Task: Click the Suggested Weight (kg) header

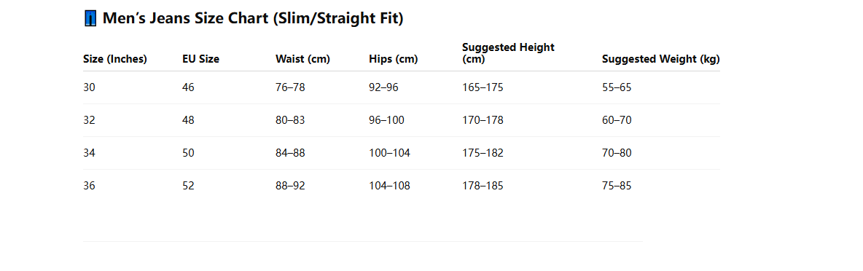Action: [661, 59]
